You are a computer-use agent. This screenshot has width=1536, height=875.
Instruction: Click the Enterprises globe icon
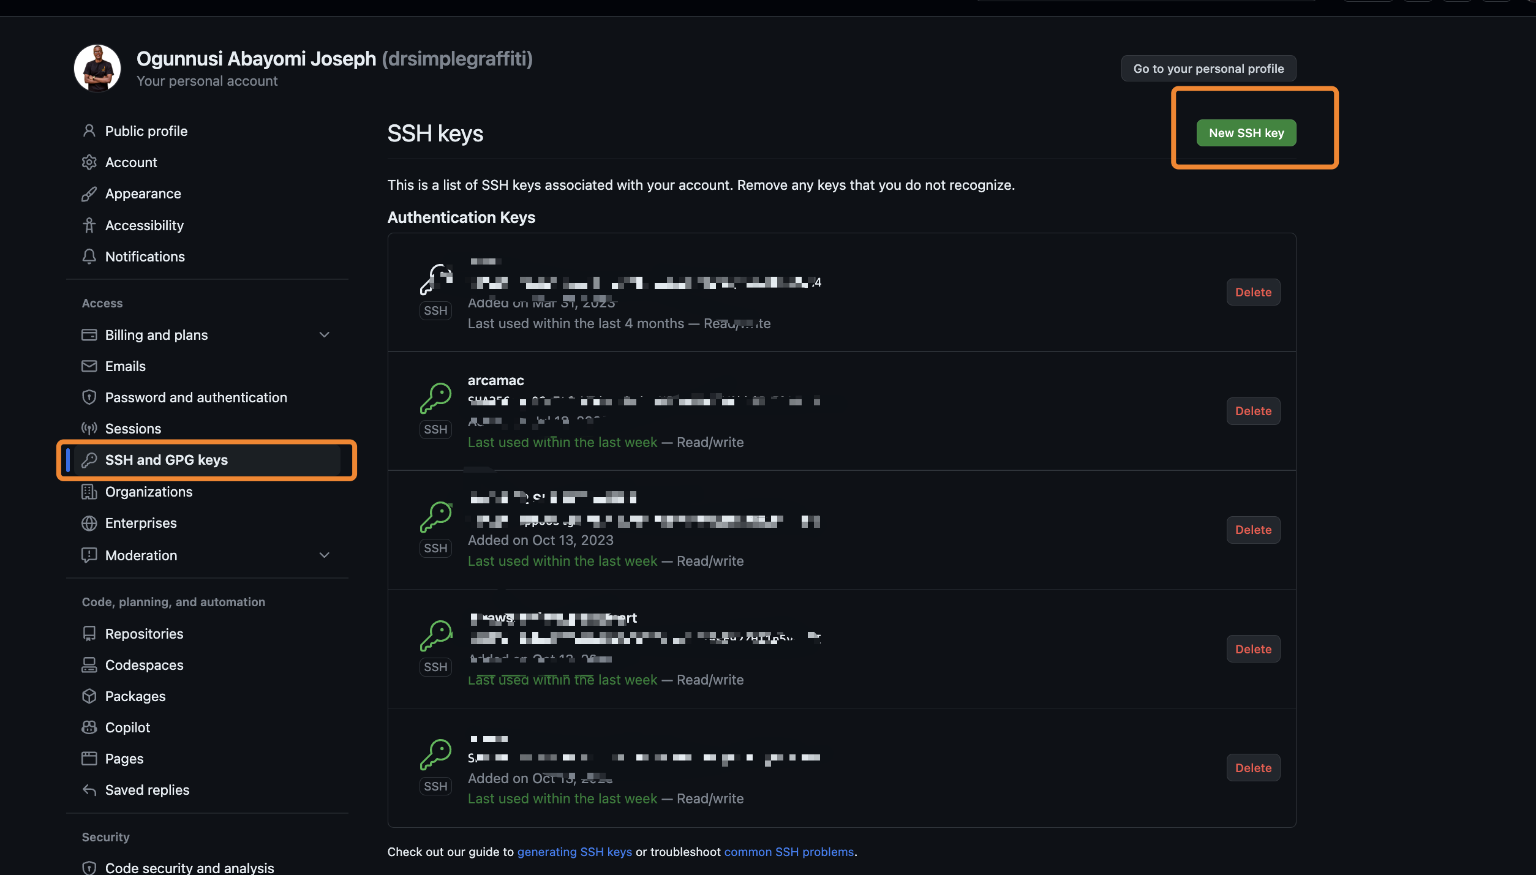point(89,523)
